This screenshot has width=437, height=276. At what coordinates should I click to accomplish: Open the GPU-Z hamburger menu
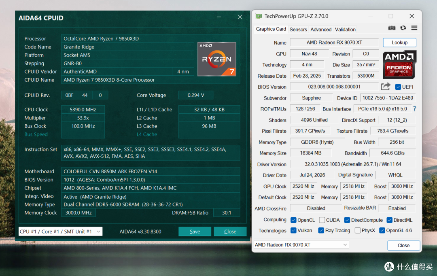click(x=414, y=28)
